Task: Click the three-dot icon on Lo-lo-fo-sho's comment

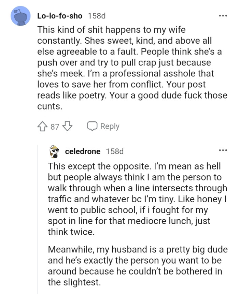Action: (224, 15)
